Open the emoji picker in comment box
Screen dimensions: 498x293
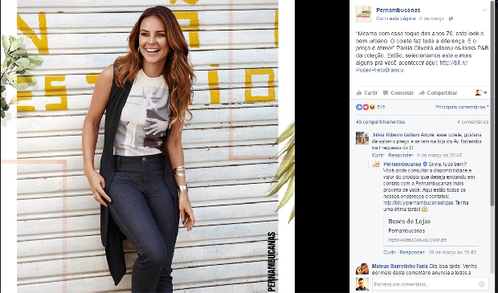tap(481, 284)
